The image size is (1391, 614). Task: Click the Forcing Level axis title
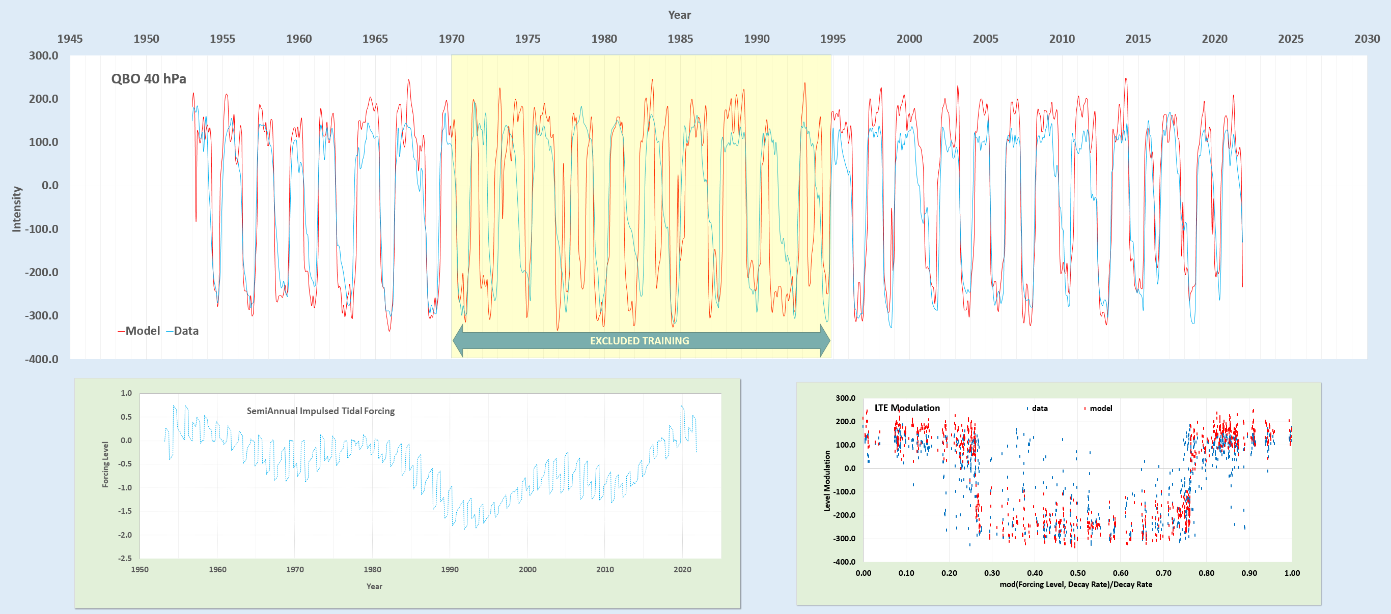pyautogui.click(x=105, y=464)
